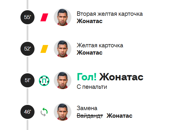Select the 51' timeline marker
This screenshot has height=130, width=188.
pyautogui.click(x=27, y=80)
